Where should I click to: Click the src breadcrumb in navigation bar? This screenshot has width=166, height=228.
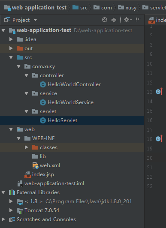click(x=80, y=7)
